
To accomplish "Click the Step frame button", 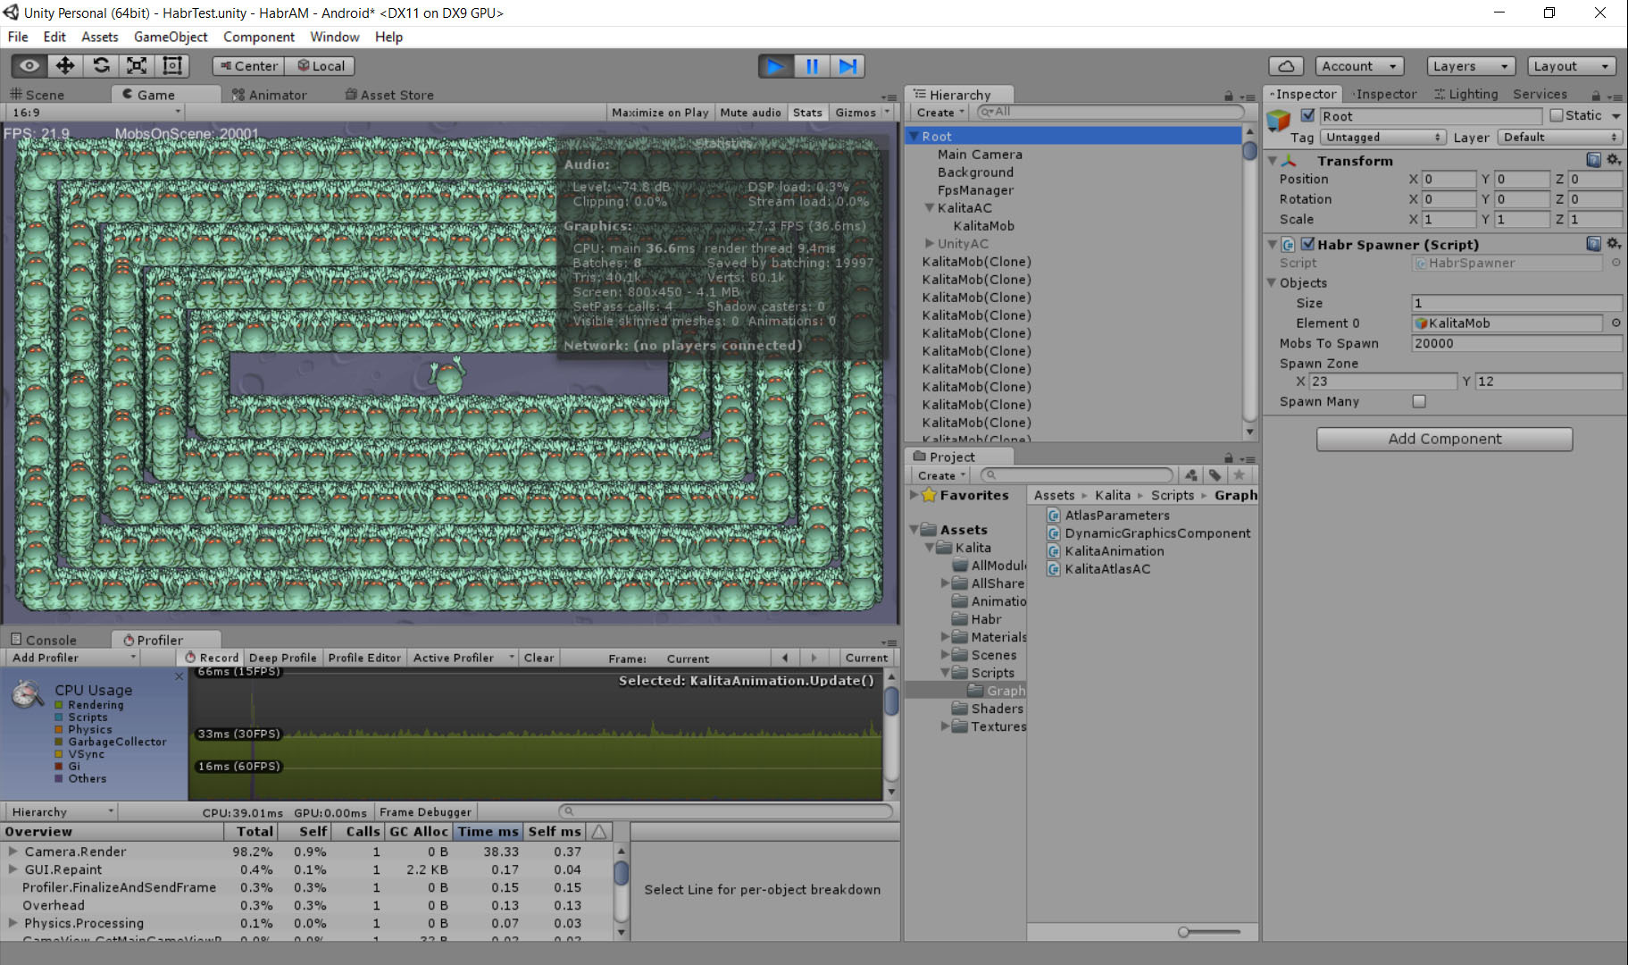I will (847, 66).
